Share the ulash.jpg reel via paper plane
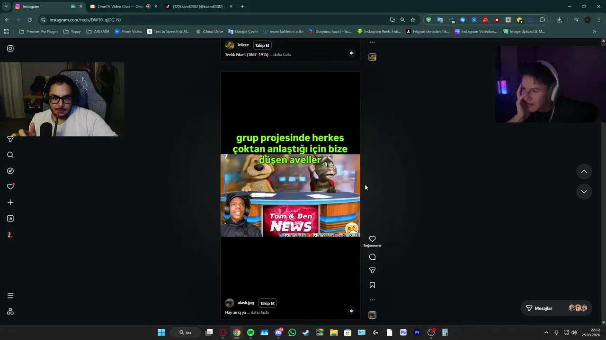This screenshot has height=340, width=606. point(372,271)
